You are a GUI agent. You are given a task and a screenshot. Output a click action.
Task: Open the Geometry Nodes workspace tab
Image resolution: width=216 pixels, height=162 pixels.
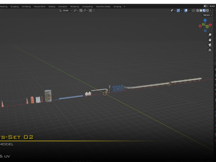(103, 7)
